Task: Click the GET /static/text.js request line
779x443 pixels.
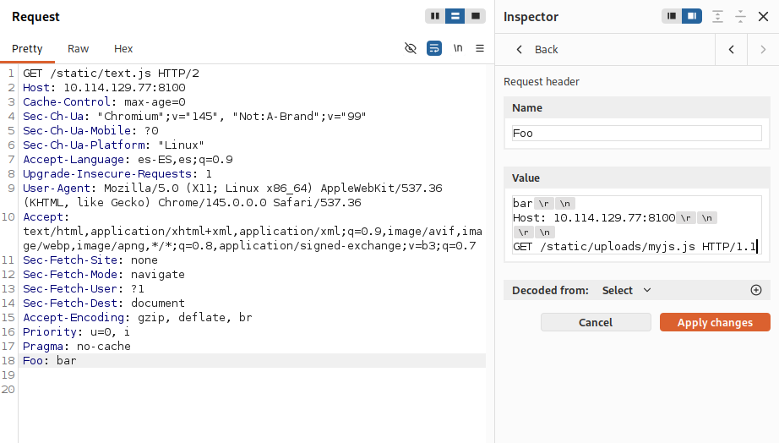Action: tap(111, 73)
